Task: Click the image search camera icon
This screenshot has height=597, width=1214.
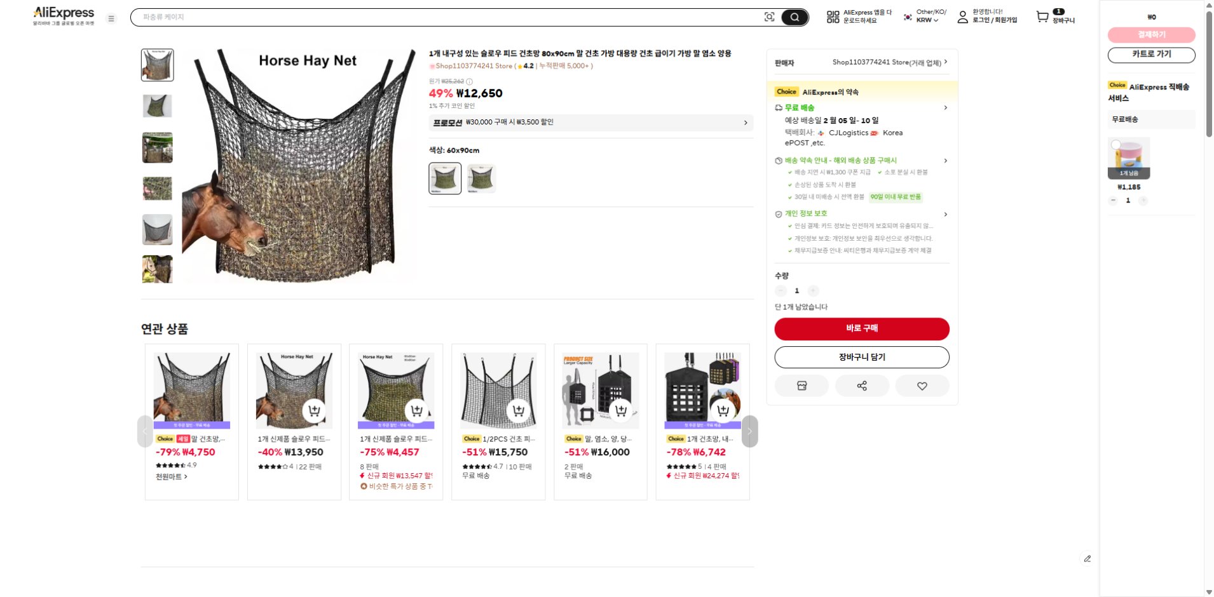Action: pyautogui.click(x=769, y=17)
